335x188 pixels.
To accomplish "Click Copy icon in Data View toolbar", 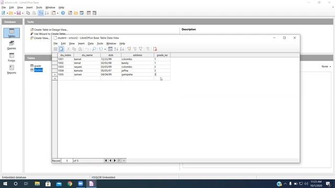I will click(74, 49).
